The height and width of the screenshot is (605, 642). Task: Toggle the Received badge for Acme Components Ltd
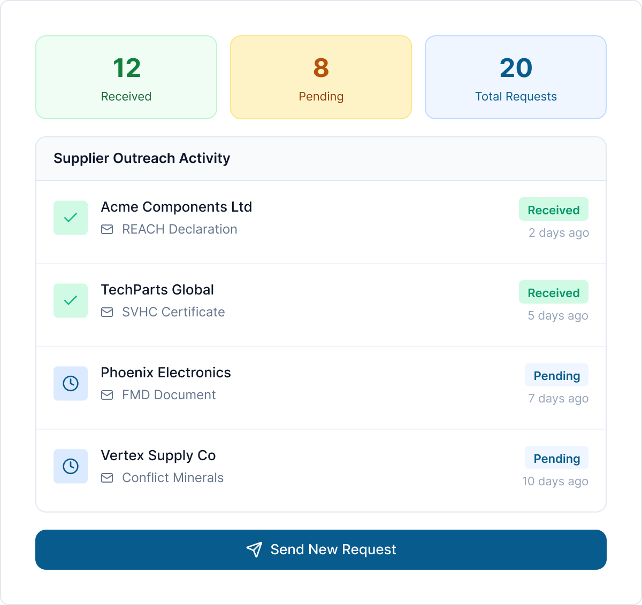click(554, 209)
